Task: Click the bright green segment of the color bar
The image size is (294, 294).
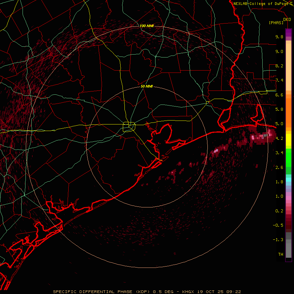Action: 288,158
